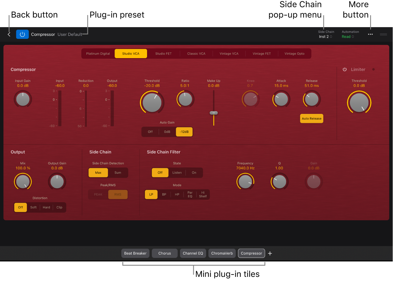
Task: Choose Hi Shelf filter mode
Action: click(203, 194)
